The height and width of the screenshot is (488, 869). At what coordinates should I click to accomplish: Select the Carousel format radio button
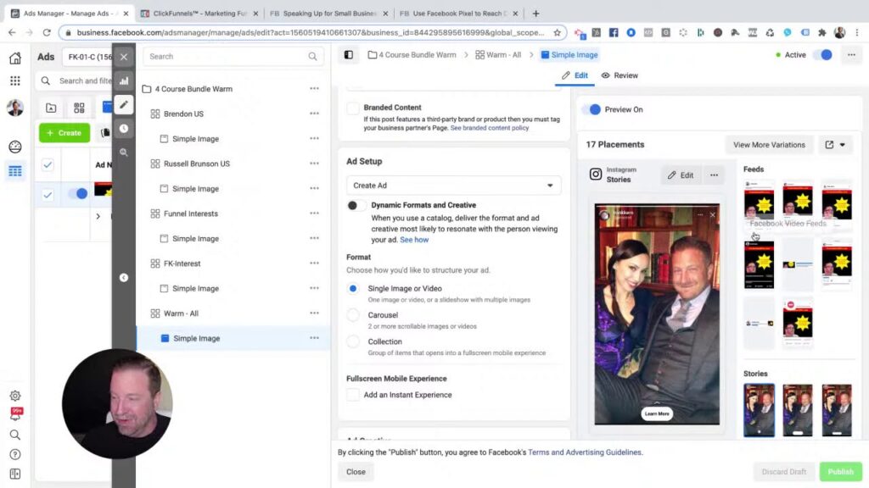(x=353, y=315)
